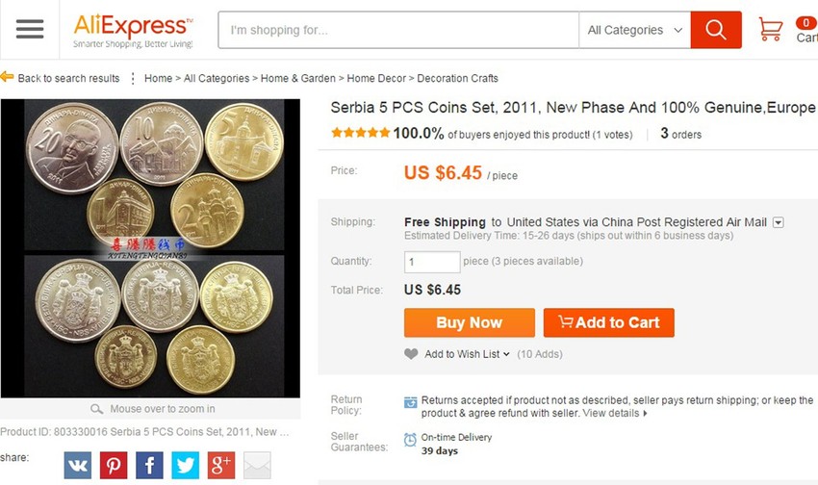
Task: Click the Buy Now button
Action: (470, 322)
